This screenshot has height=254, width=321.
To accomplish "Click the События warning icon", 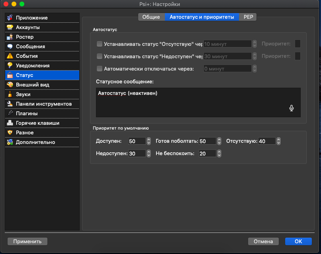I will click(10, 56).
